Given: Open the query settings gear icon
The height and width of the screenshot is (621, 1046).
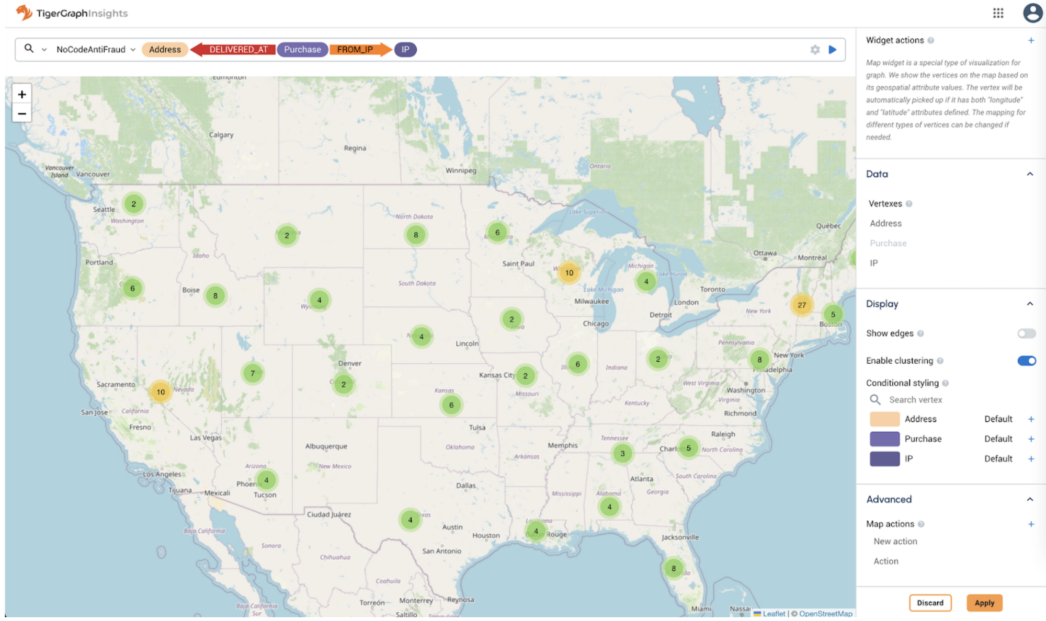Looking at the screenshot, I should tap(814, 50).
